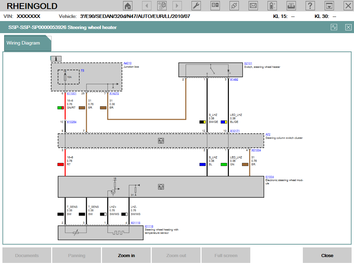Click the KL 30 status indicator
The image size is (354, 265).
click(325, 16)
